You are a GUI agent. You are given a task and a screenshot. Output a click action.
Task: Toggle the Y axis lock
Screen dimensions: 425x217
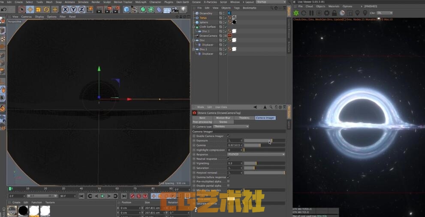pos(73,10)
